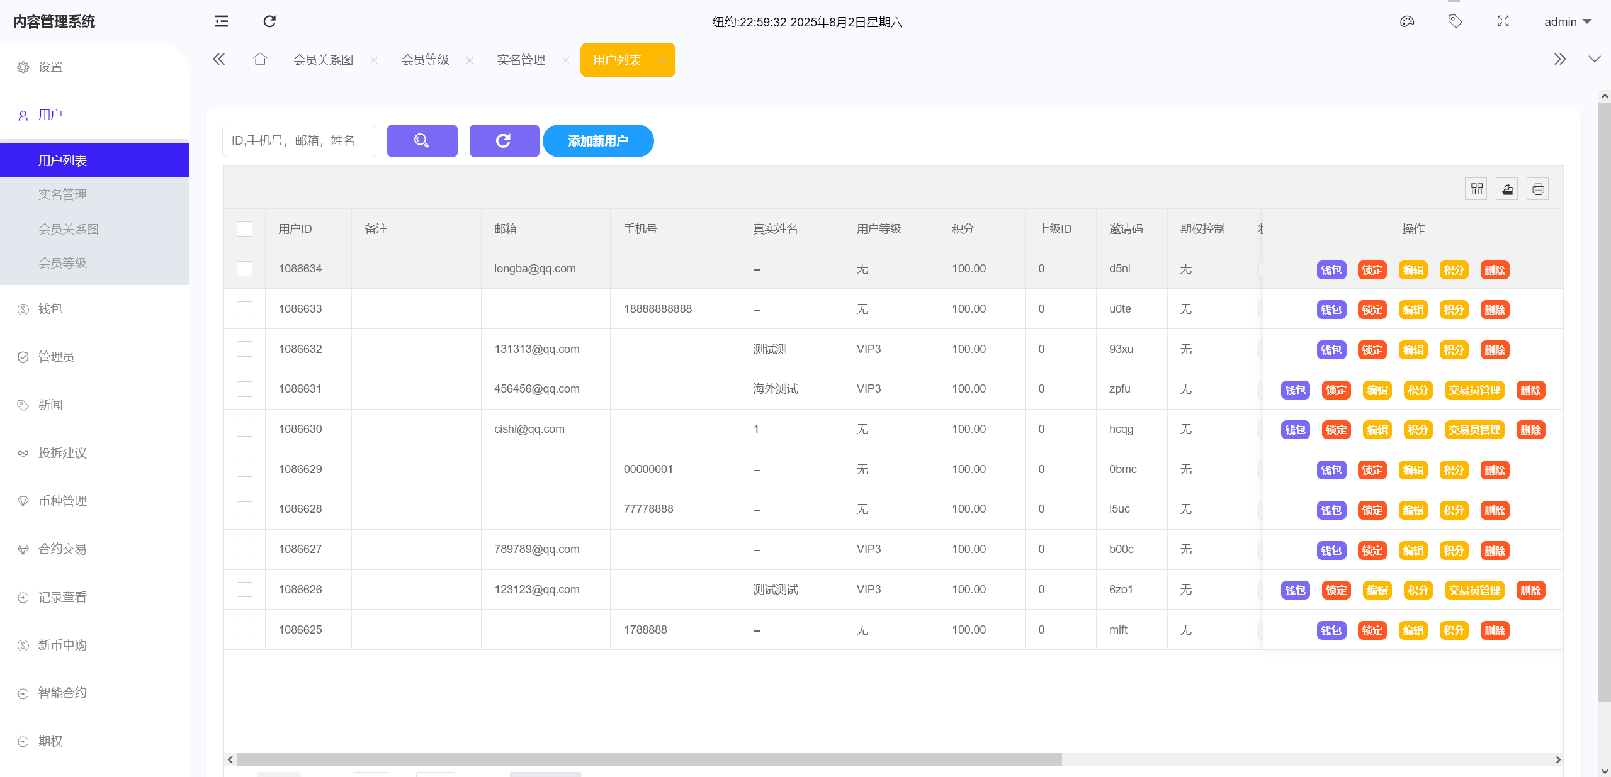Expand the 钱包 sidebar menu
Image resolution: width=1611 pixels, height=777 pixels.
tap(50, 309)
